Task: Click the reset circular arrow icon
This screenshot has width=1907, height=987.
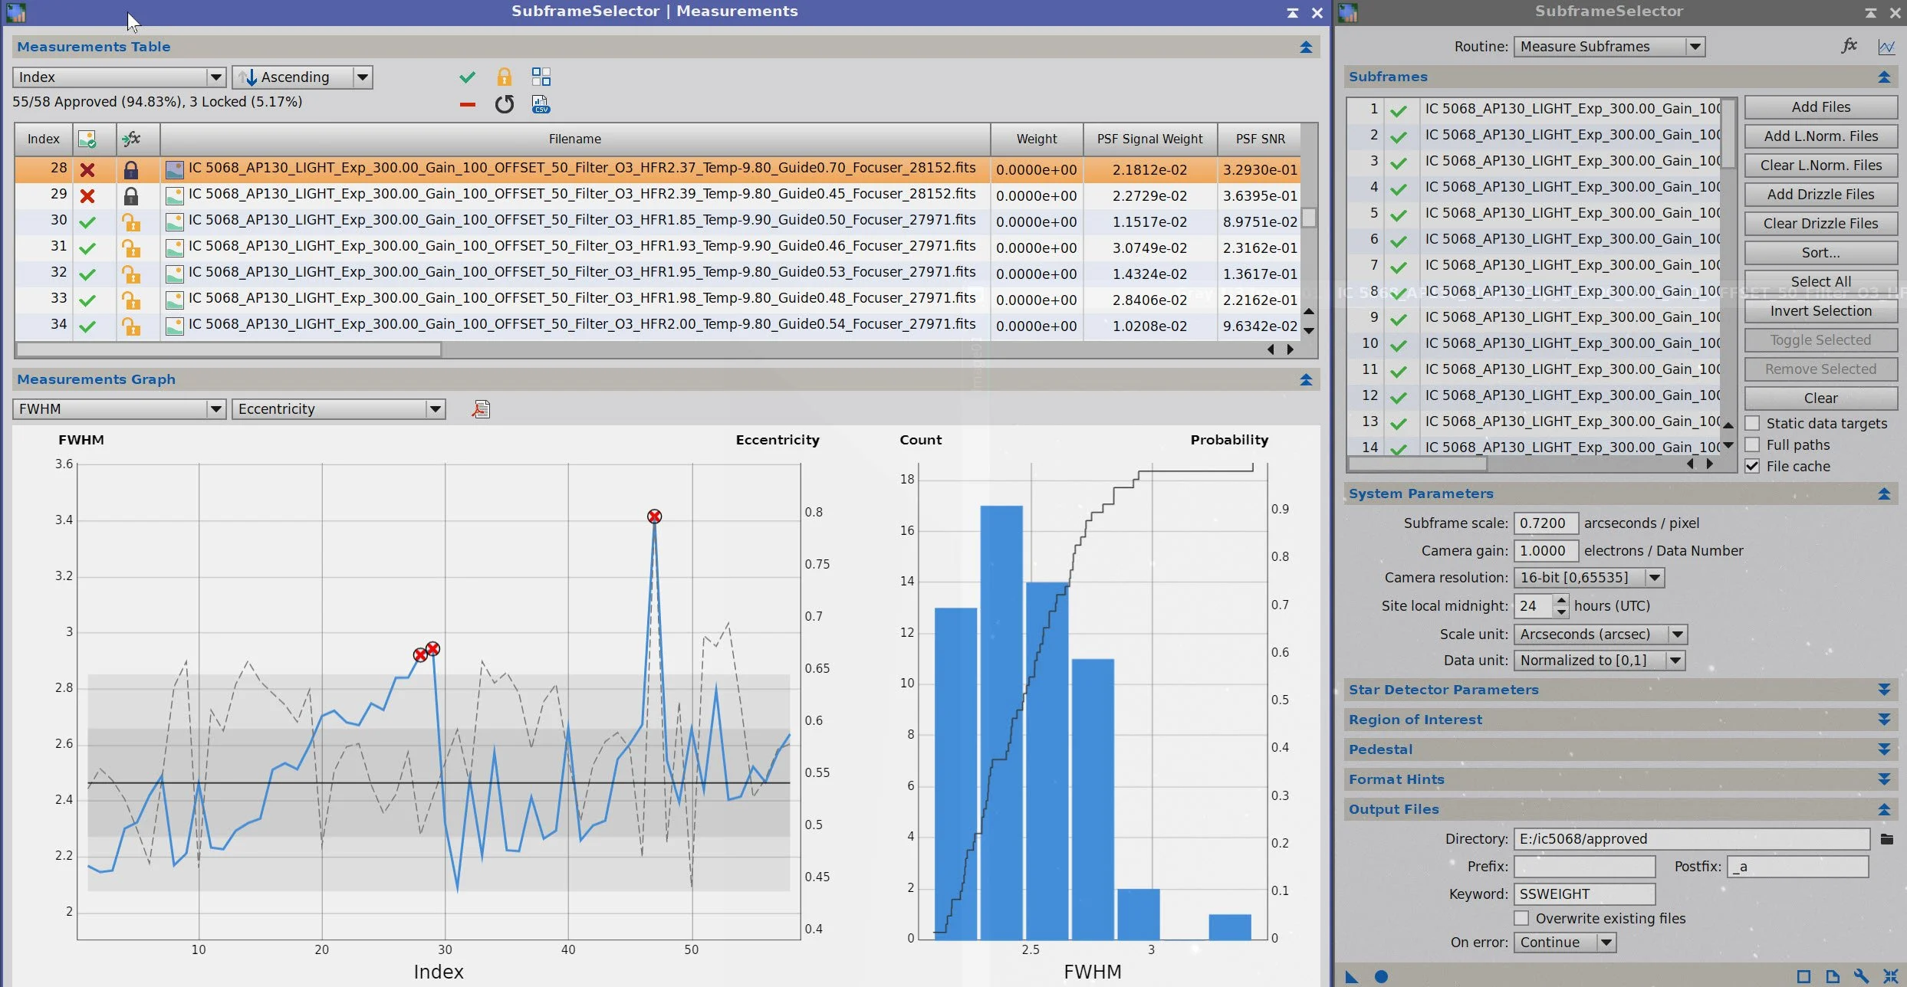Action: 504,104
